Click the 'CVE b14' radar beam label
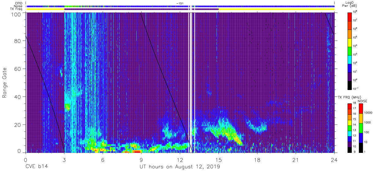The image size is (376, 173). [x=36, y=167]
